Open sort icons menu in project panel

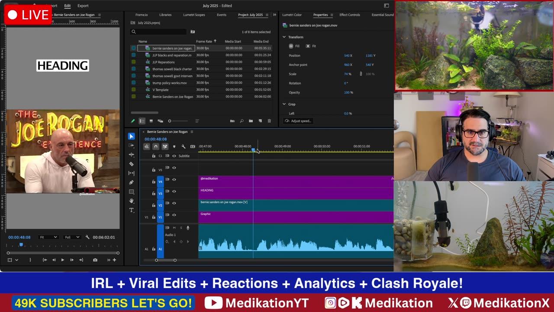(197, 121)
